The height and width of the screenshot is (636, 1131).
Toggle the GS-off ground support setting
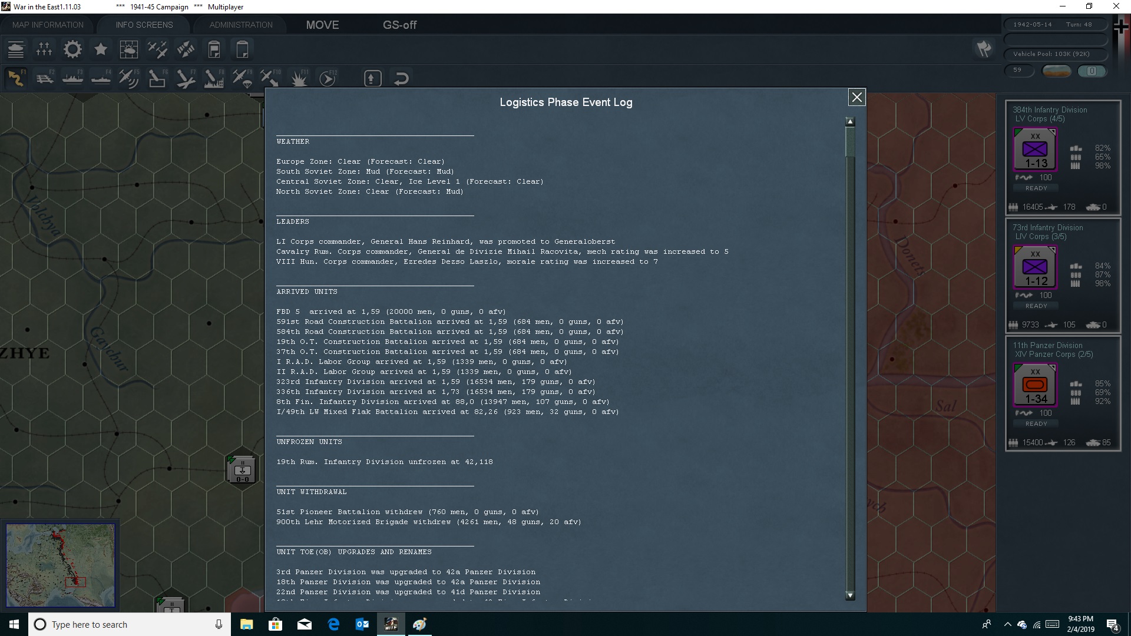click(399, 25)
